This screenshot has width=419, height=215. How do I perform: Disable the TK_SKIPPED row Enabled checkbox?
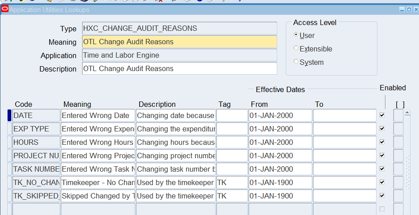pos(381,196)
